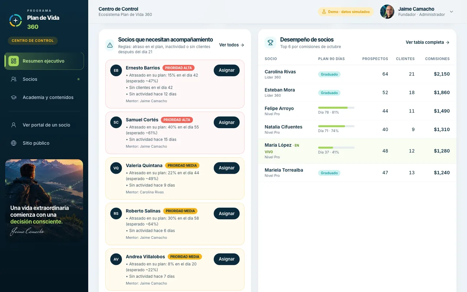Click the mountain hiker promo image
This screenshot has height=292, width=467.
pos(44,199)
